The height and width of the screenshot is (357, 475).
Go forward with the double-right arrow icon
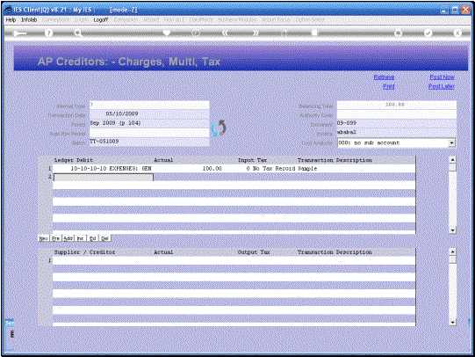click(255, 33)
